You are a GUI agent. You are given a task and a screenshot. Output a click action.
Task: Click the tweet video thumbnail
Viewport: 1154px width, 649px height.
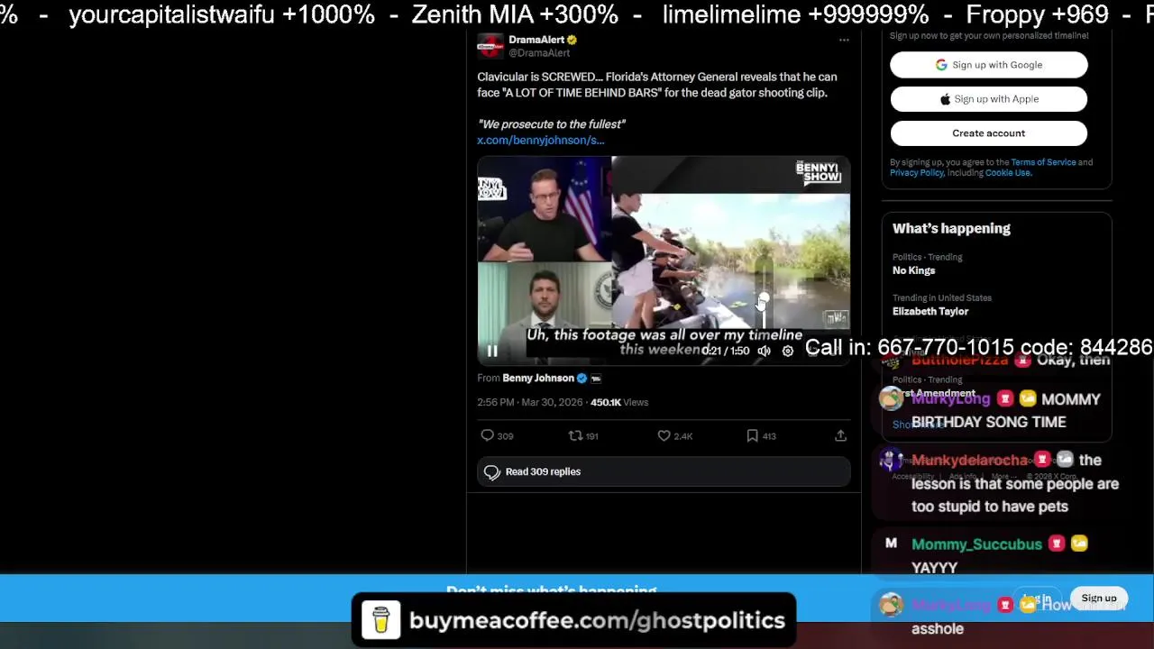tap(663, 261)
